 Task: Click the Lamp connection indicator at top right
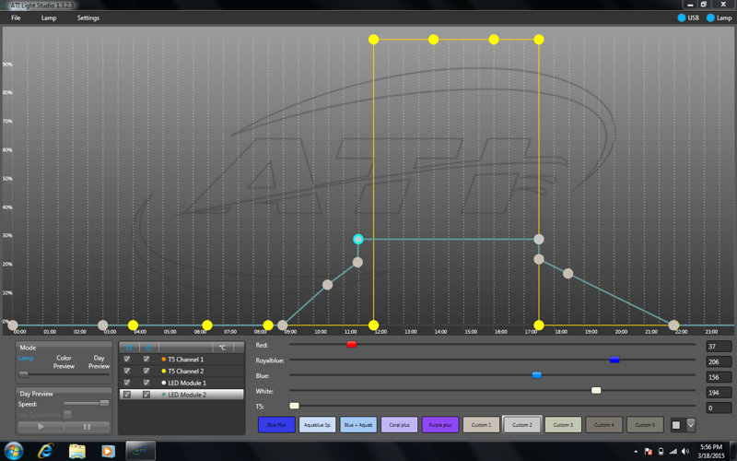point(719,18)
